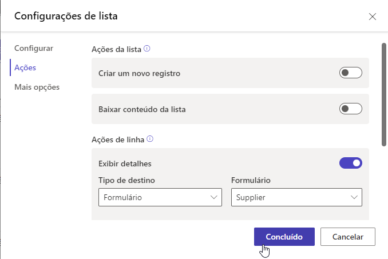The height and width of the screenshot is (259, 388).
Task: Select the Ações section in the sidebar
Action: tap(25, 67)
